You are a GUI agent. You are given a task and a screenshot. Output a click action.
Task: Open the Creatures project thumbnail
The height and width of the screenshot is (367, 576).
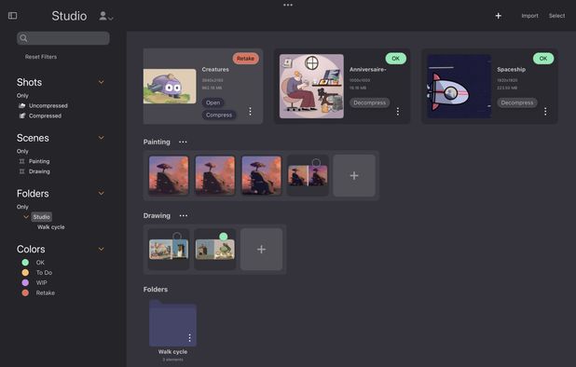tap(170, 87)
